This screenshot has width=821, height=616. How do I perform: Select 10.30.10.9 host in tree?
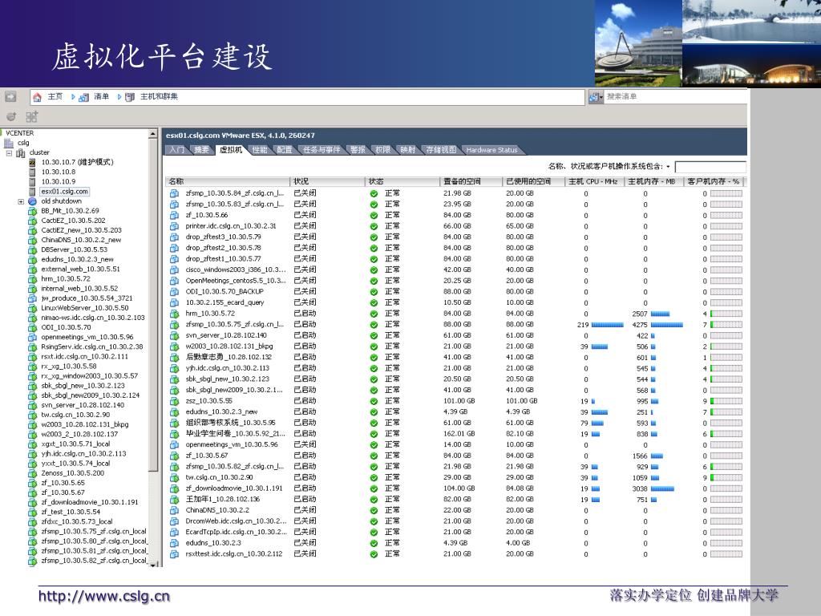click(x=59, y=182)
